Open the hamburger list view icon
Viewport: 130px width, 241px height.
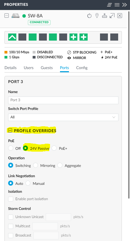pyautogui.click(x=117, y=5)
